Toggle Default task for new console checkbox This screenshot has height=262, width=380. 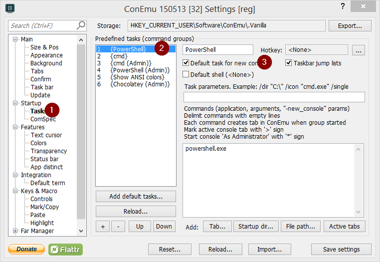[186, 63]
